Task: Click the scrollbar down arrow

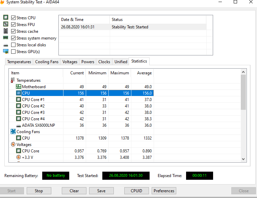Action: 243,159
